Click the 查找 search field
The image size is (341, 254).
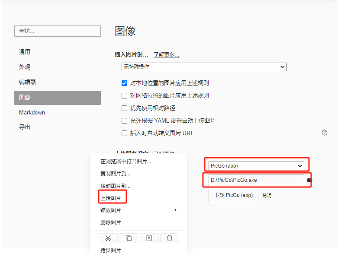click(x=58, y=31)
